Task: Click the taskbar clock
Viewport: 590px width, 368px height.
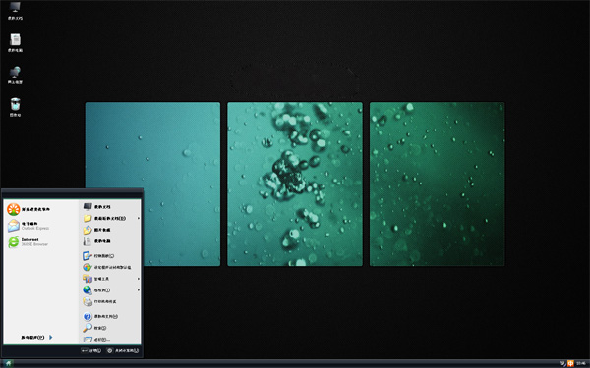Action: coord(582,363)
